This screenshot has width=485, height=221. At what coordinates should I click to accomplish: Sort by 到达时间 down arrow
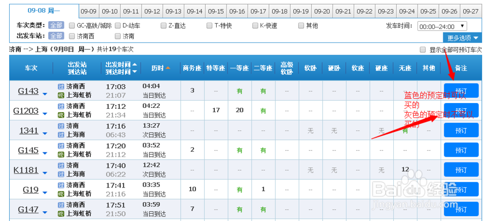coord(134,72)
